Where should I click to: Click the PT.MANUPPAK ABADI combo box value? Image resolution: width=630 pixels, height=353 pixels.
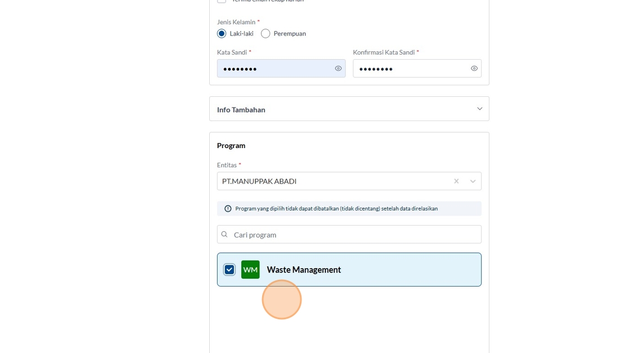tap(259, 181)
